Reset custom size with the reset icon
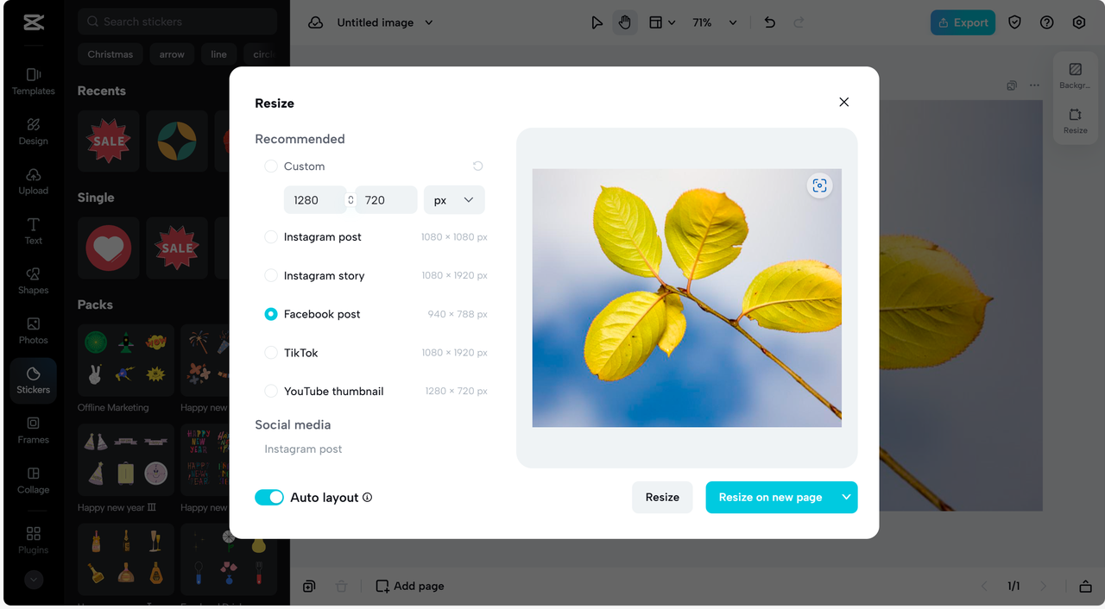This screenshot has height=609, width=1105. coord(477,166)
